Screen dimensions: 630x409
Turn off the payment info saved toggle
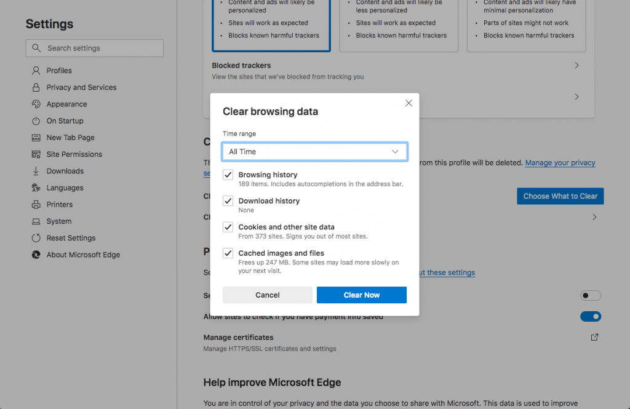(x=590, y=317)
